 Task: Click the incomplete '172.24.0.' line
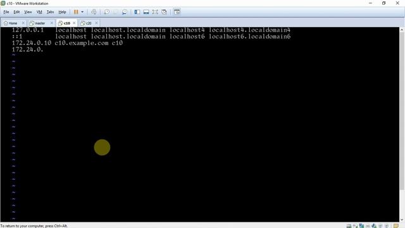28,49
